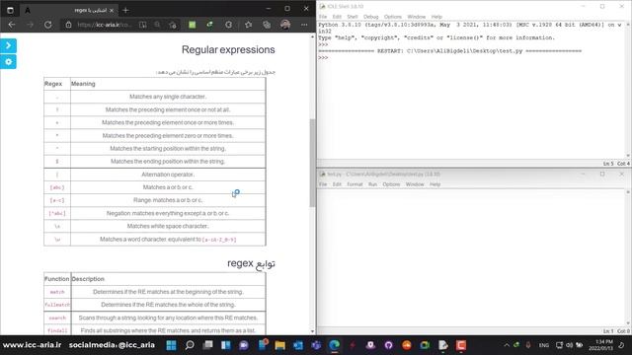Click the 'Regular expressions' heading
632x355 pixels.
point(228,49)
